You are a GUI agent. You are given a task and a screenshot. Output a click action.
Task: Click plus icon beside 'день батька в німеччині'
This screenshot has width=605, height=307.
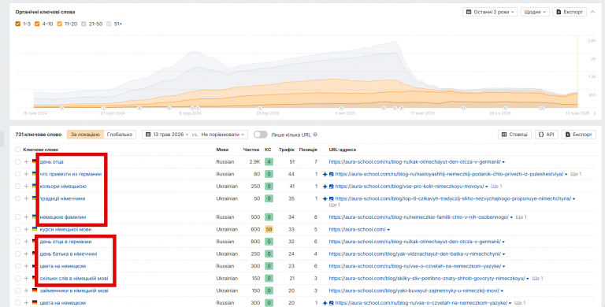pos(26,253)
